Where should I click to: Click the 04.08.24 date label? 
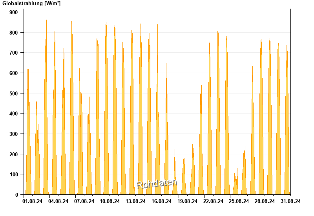point(58,201)
